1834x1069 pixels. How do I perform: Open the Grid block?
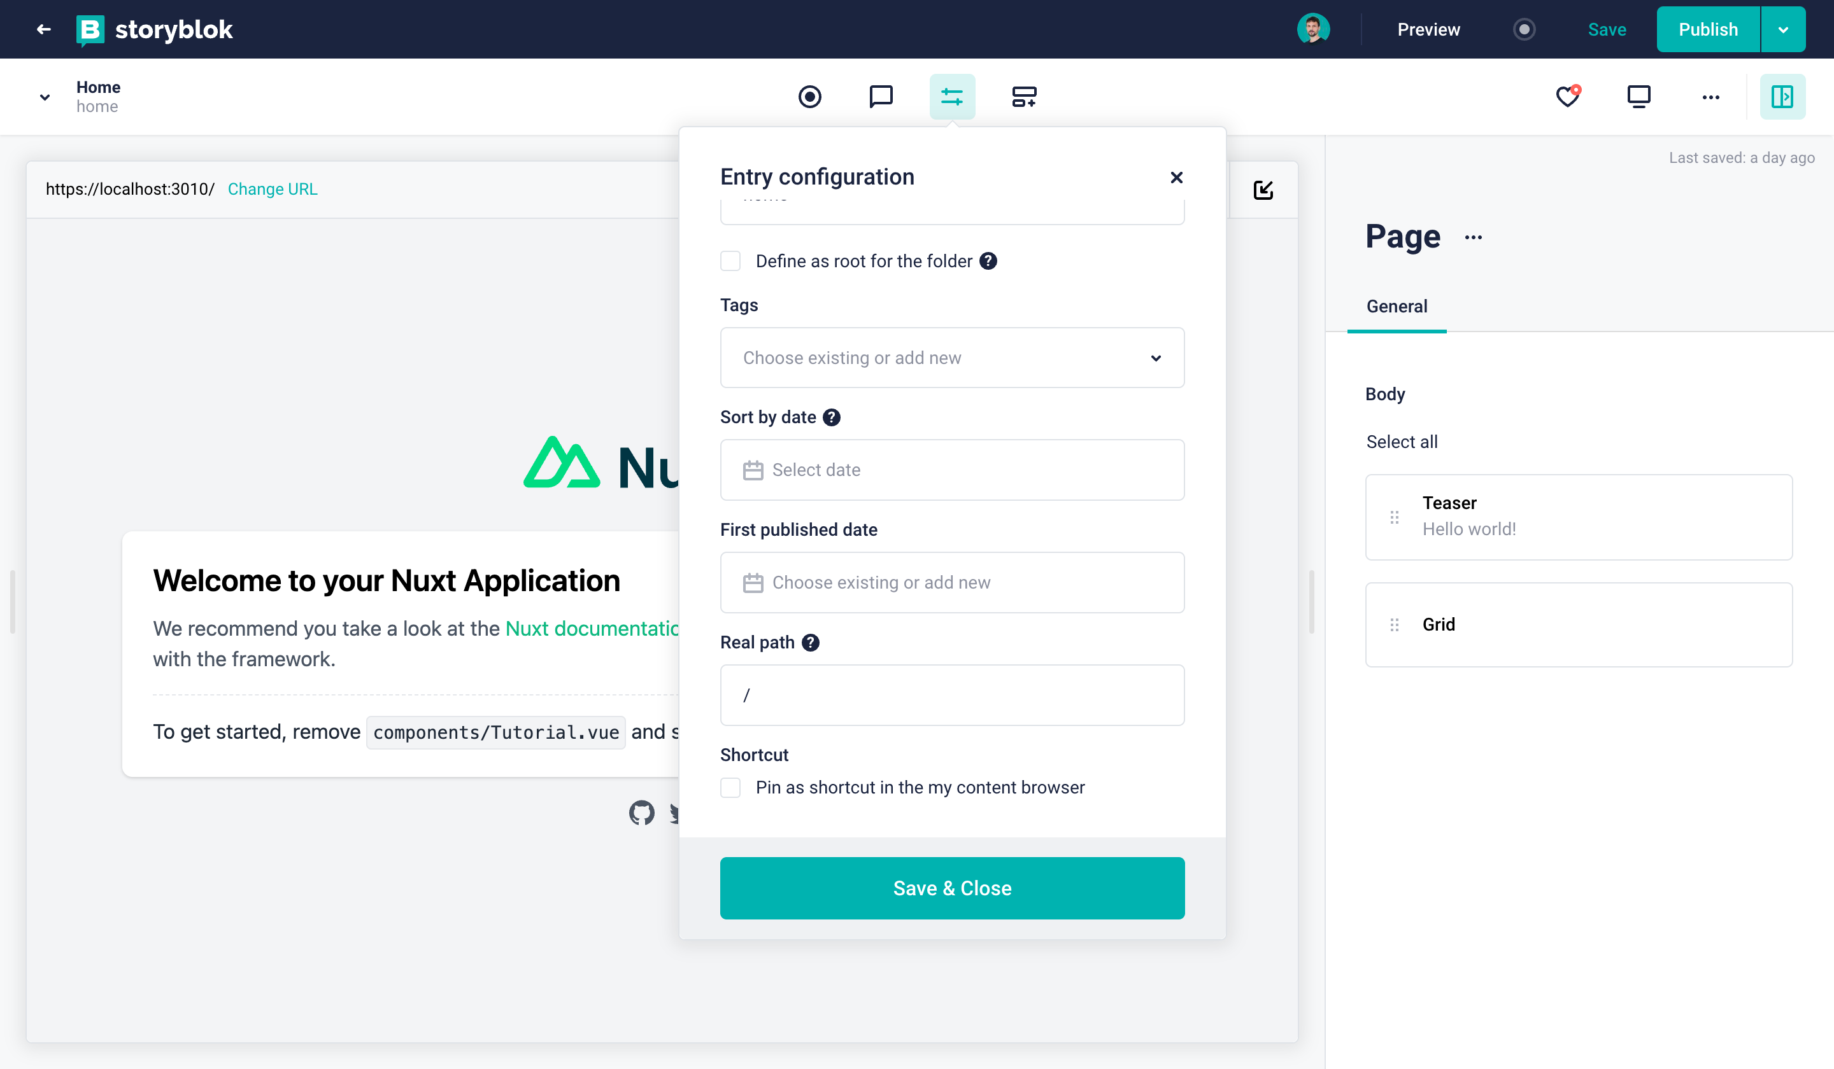click(1579, 625)
